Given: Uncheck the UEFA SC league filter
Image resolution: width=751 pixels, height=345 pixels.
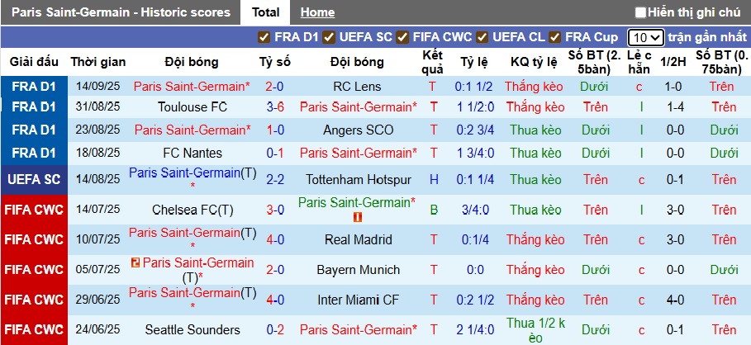Looking at the screenshot, I should pos(329,37).
